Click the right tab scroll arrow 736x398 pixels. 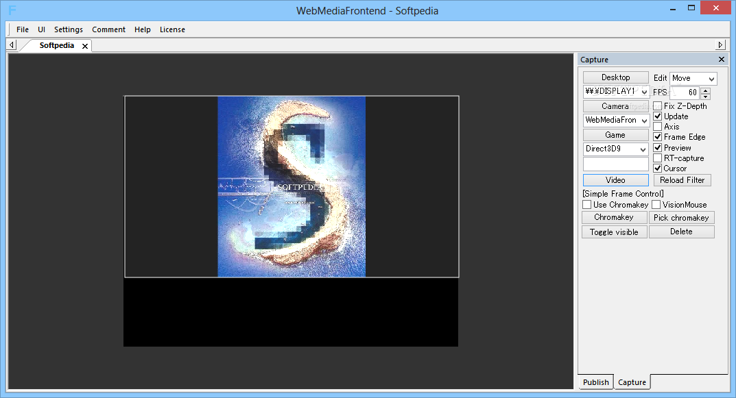[720, 45]
